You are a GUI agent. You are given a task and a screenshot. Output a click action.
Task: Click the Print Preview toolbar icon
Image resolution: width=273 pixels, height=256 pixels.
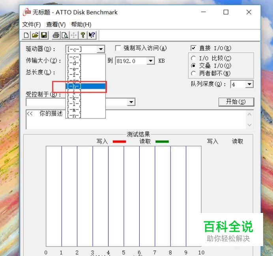click(x=65, y=35)
